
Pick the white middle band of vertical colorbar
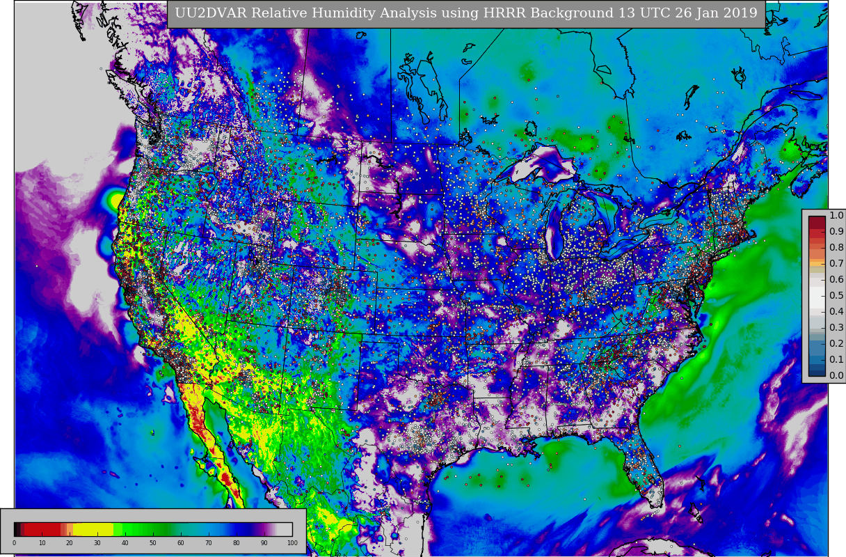click(x=817, y=297)
